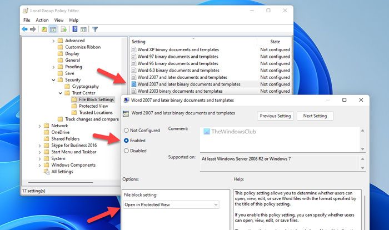Close the policy setting dialog
The height and width of the screenshot is (230, 389).
(x=361, y=100)
